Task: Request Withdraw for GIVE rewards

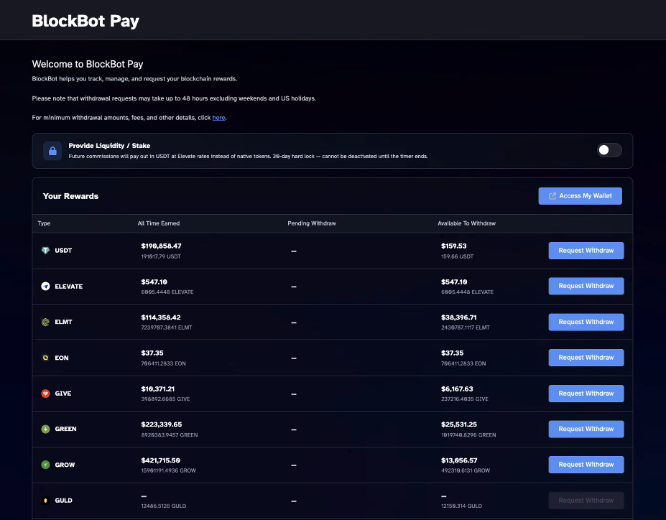Action: click(586, 394)
